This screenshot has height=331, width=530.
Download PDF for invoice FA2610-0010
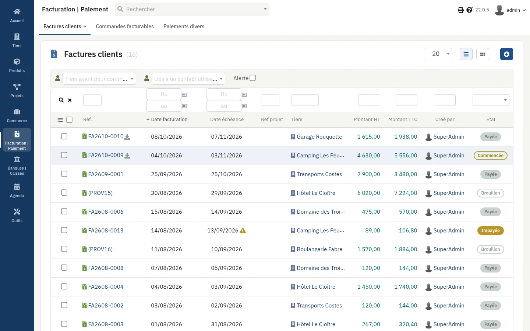pyautogui.click(x=127, y=137)
